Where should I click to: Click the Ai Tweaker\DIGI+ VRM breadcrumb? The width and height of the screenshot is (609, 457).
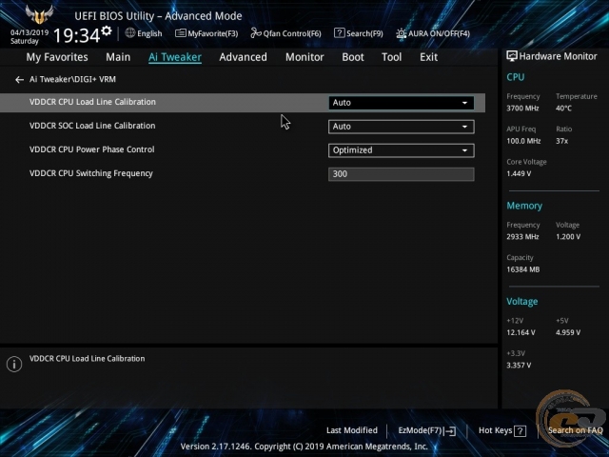click(72, 79)
